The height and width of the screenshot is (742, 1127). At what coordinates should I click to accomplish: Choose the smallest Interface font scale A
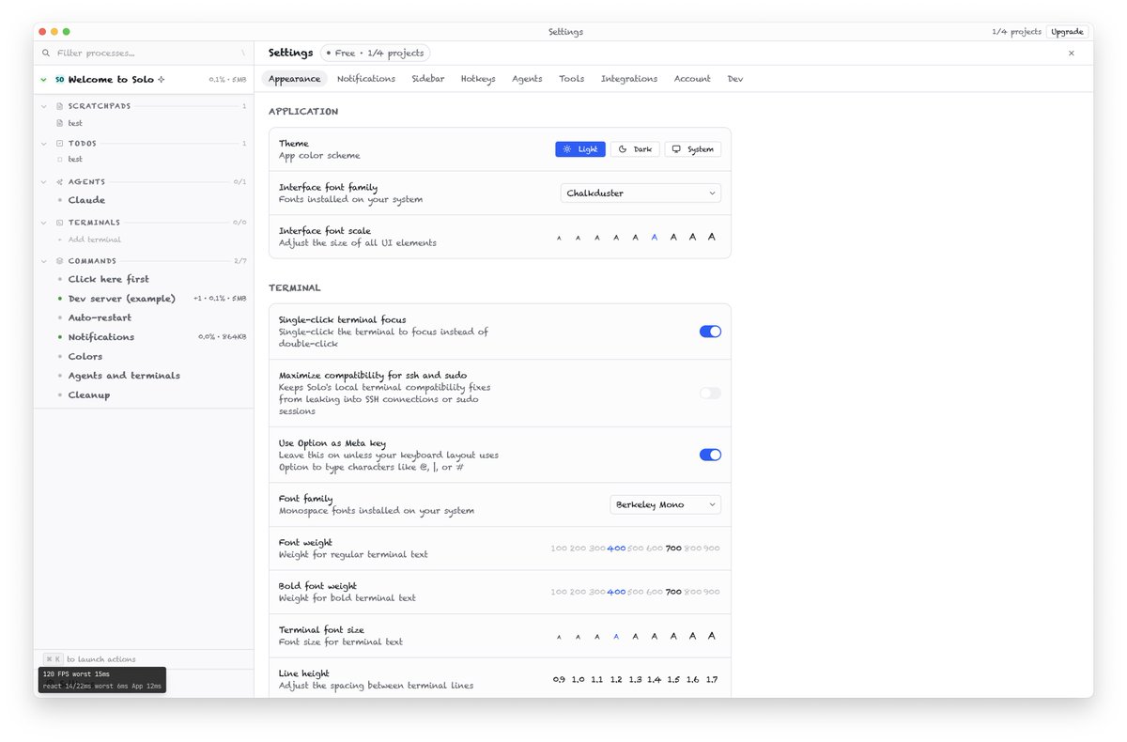tap(559, 238)
